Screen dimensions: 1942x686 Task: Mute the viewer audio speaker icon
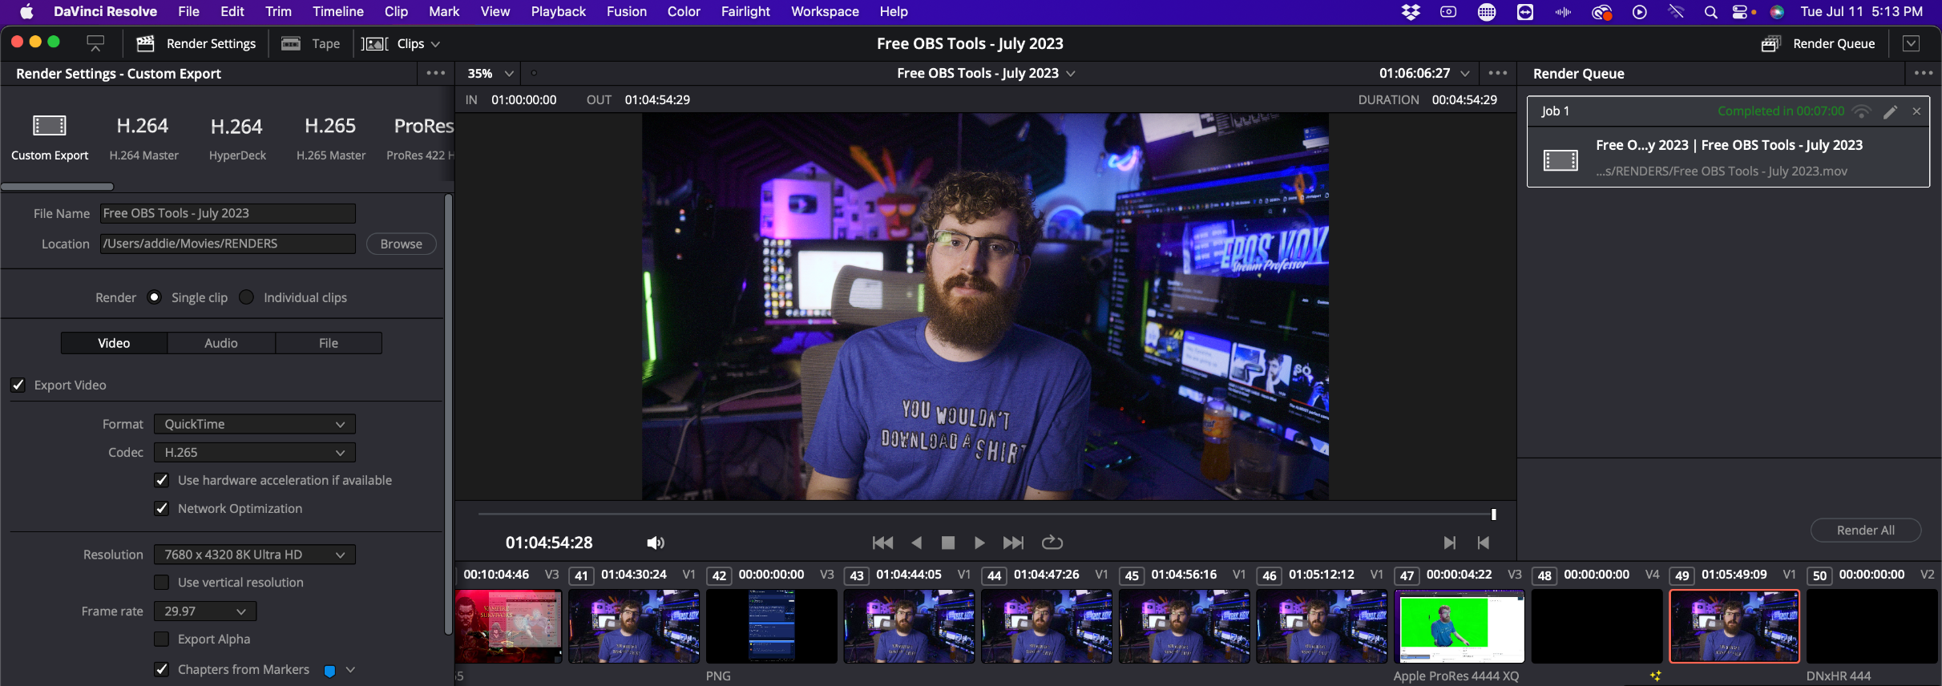pyautogui.click(x=656, y=543)
